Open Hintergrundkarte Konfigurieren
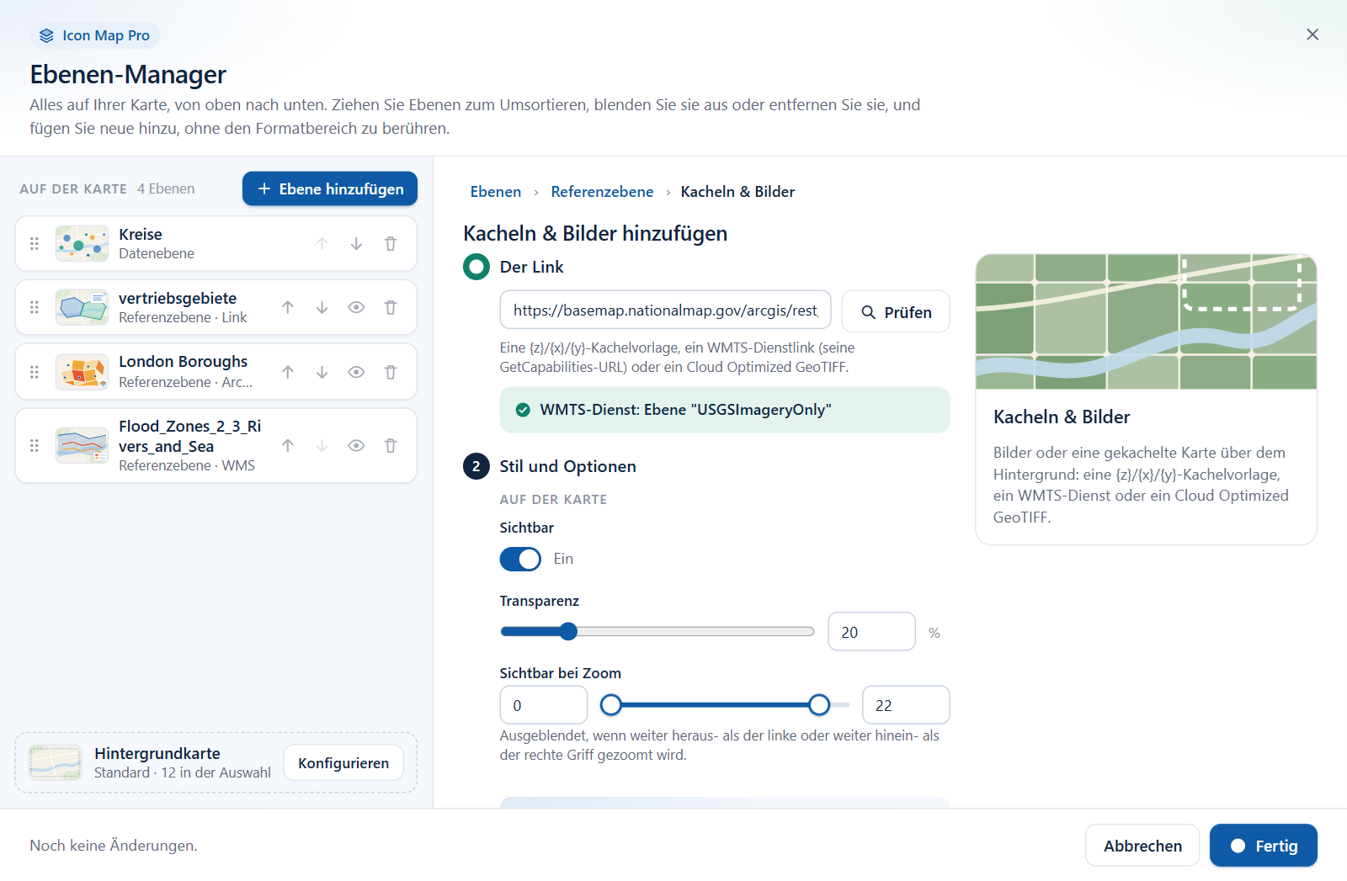 point(343,763)
